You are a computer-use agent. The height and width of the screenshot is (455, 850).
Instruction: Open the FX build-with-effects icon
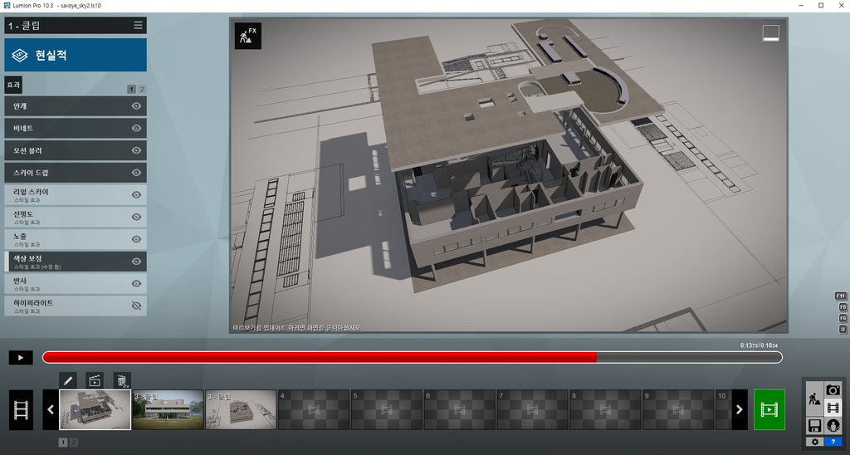[247, 36]
